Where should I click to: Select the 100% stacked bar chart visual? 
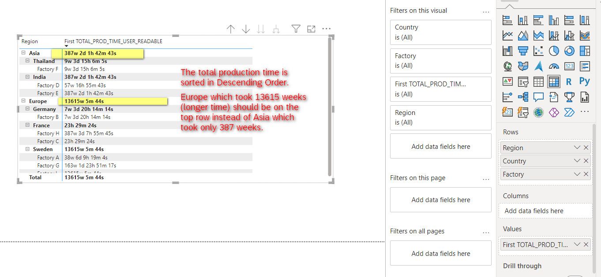tap(569, 20)
